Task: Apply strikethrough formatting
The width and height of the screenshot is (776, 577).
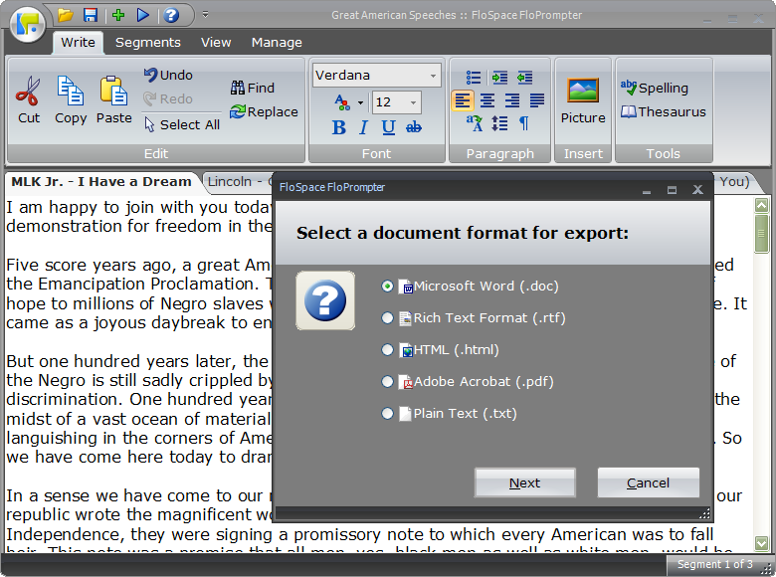Action: tap(413, 127)
